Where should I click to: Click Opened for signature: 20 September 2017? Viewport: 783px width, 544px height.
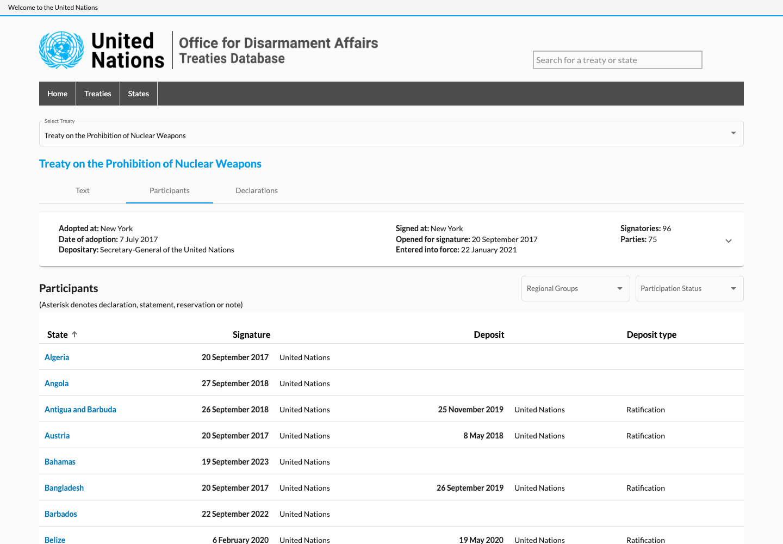[x=467, y=239]
